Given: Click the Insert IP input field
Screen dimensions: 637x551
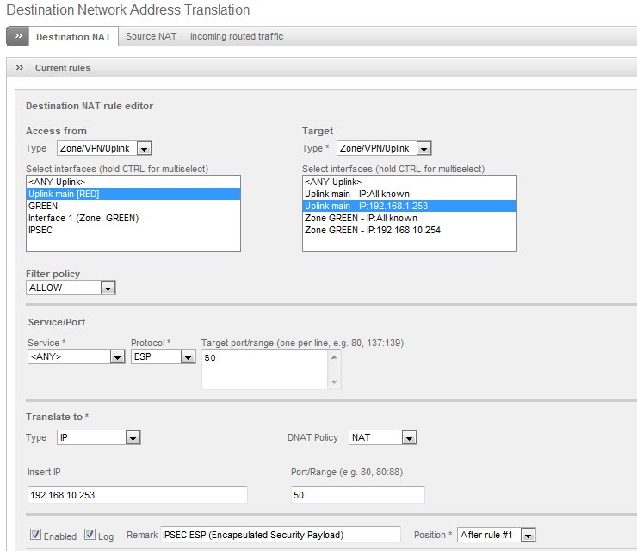Looking at the screenshot, I should 137,495.
